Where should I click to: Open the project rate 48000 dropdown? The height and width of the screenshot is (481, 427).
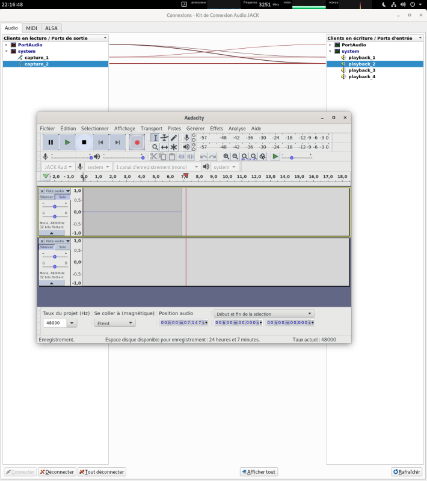pyautogui.click(x=72, y=323)
